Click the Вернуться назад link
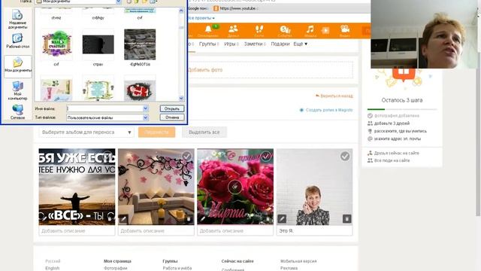481x271 pixels. [x=334, y=96]
